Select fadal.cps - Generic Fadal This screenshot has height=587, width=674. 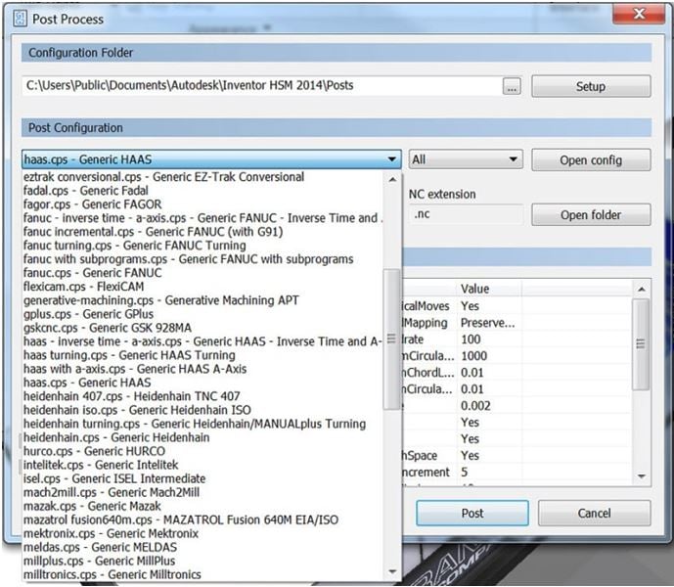click(x=202, y=191)
